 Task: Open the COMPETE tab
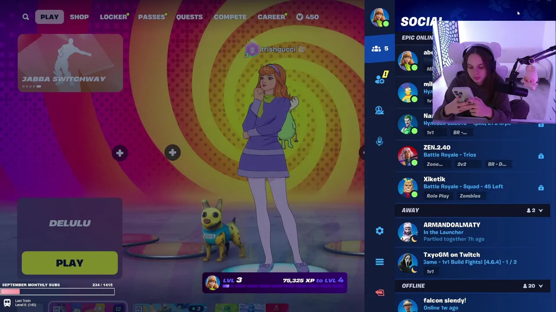pos(230,17)
